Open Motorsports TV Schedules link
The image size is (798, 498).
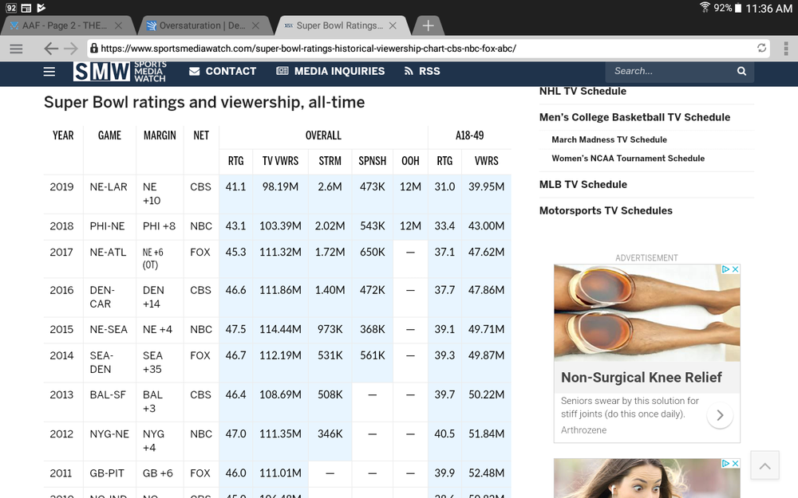click(x=606, y=211)
